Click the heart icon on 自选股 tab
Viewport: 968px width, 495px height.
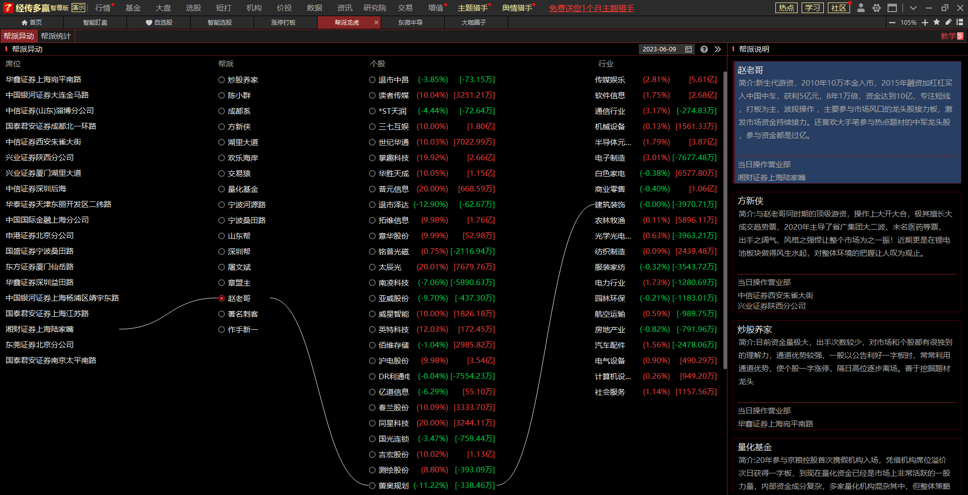point(149,23)
